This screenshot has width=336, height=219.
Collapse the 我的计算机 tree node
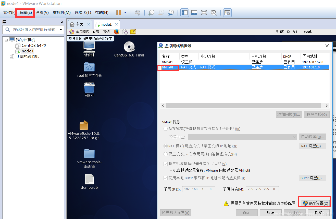[6, 40]
